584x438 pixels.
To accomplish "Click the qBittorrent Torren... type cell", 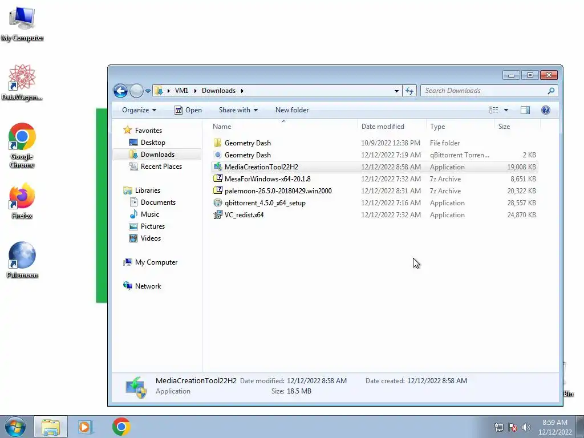I will (460, 155).
